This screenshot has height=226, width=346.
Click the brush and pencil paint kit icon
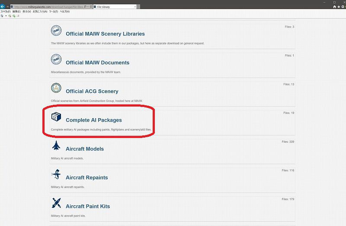pos(57,203)
